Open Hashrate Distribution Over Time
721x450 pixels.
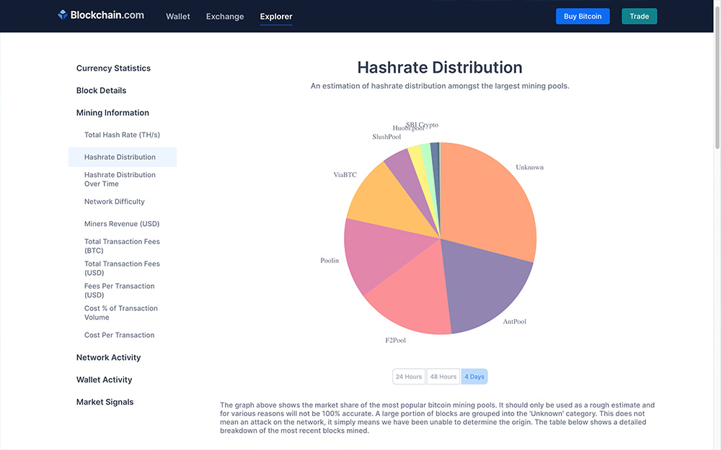[x=120, y=179]
